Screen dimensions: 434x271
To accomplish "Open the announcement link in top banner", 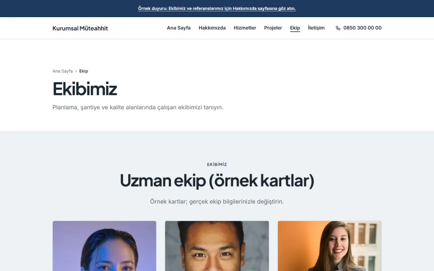I will tap(217, 9).
